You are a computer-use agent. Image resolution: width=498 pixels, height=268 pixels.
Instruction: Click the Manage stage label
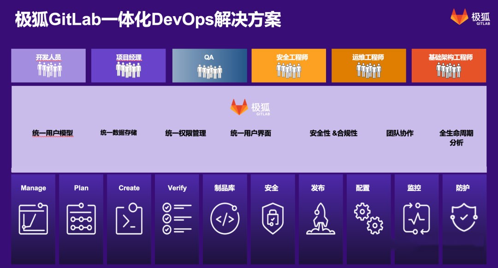[33, 188]
